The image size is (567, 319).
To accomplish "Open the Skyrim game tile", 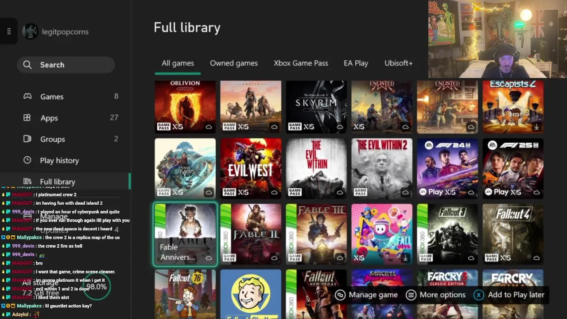I will click(316, 107).
